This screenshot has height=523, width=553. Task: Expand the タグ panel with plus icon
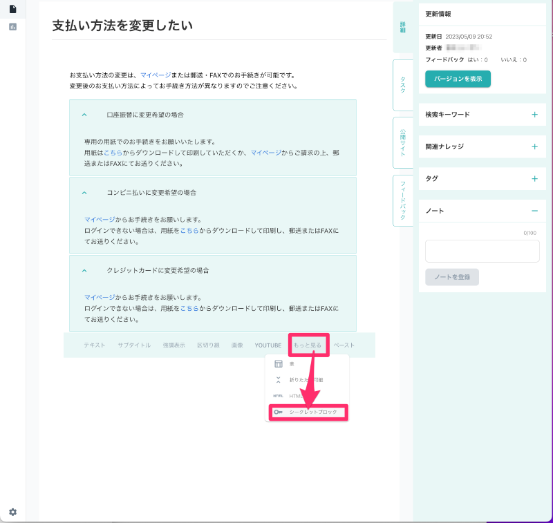[x=534, y=178]
